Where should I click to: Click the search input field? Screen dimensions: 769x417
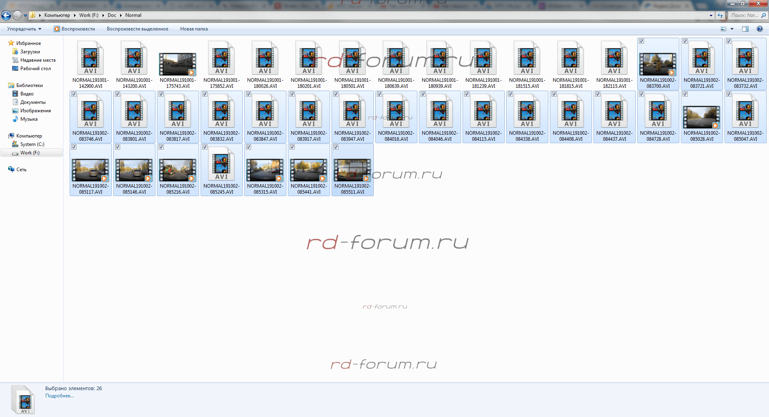tap(744, 15)
